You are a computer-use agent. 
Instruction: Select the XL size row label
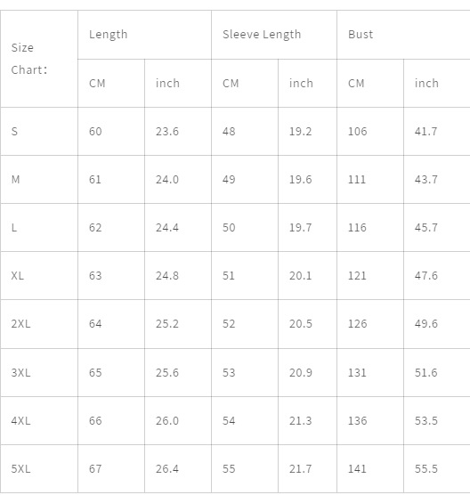pos(39,276)
